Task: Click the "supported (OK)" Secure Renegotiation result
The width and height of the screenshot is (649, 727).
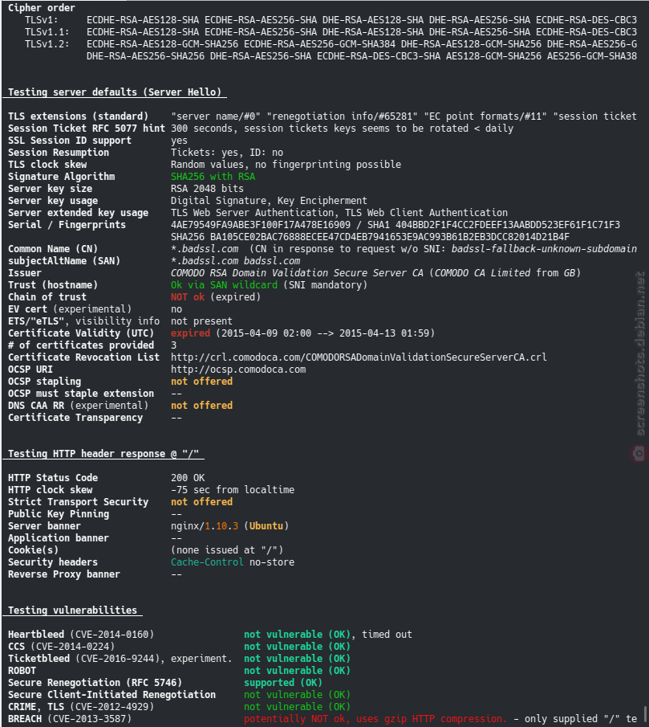Action: point(283,683)
